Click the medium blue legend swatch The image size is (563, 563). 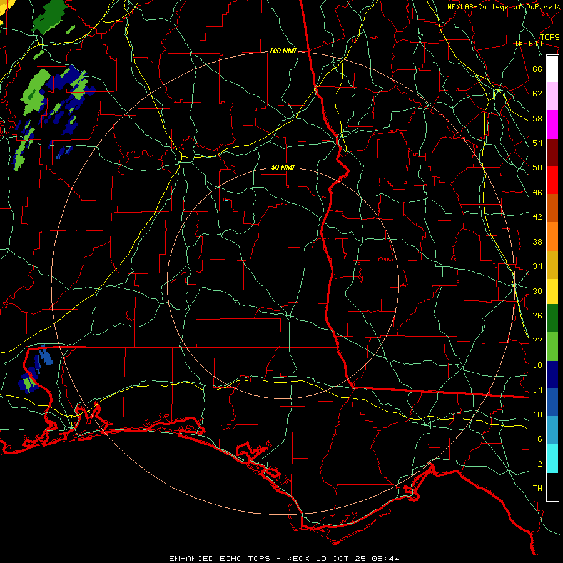pos(552,402)
